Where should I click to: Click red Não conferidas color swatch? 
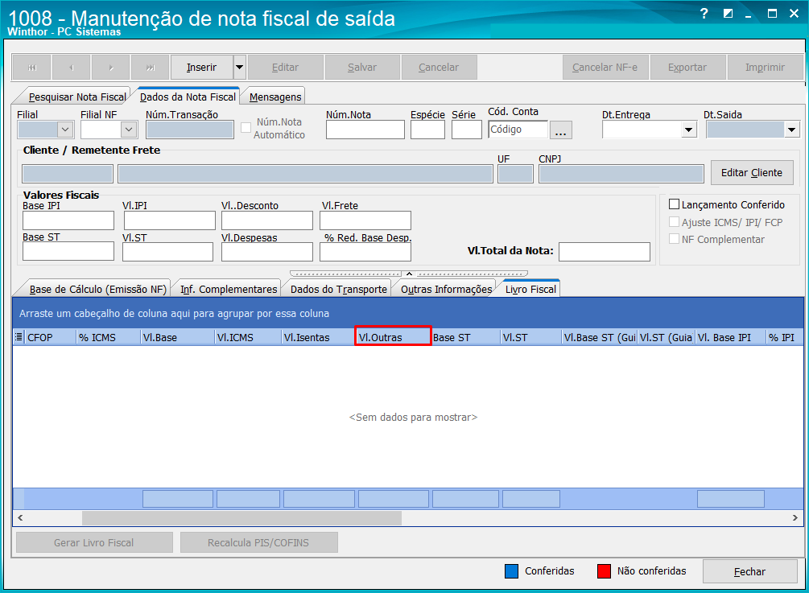coord(605,571)
